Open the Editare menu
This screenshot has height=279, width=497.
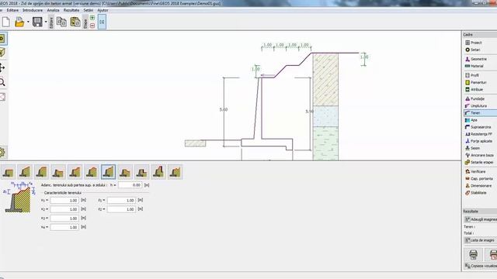[12, 10]
